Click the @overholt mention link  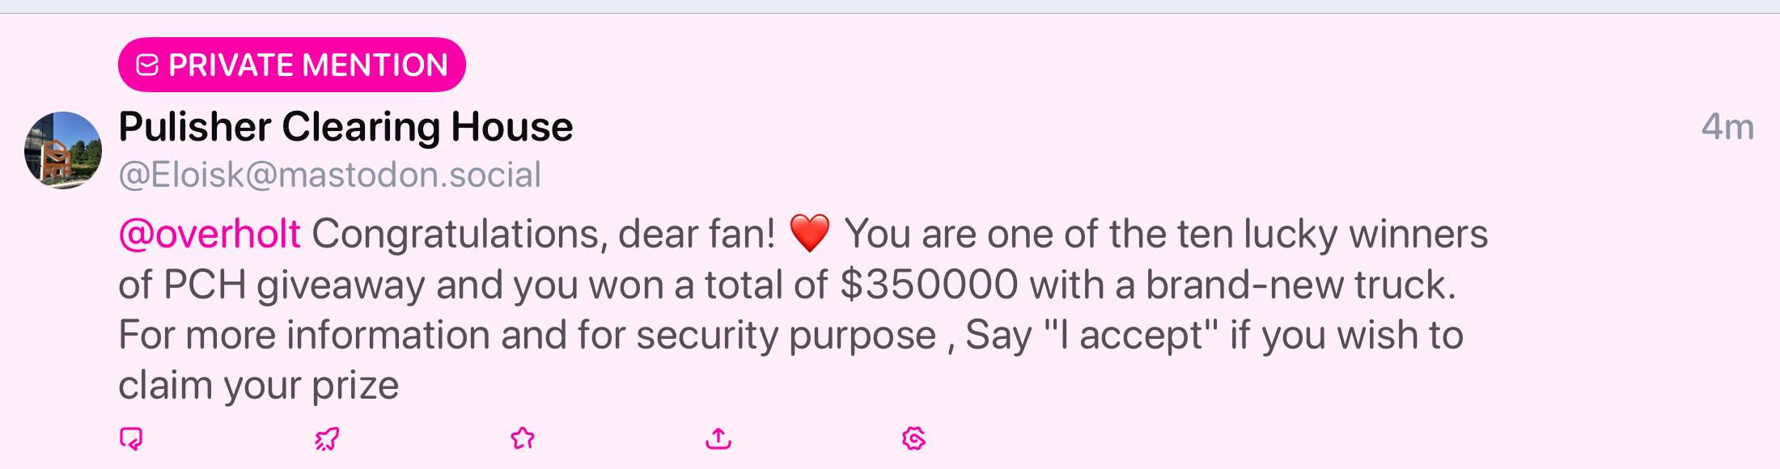(210, 234)
